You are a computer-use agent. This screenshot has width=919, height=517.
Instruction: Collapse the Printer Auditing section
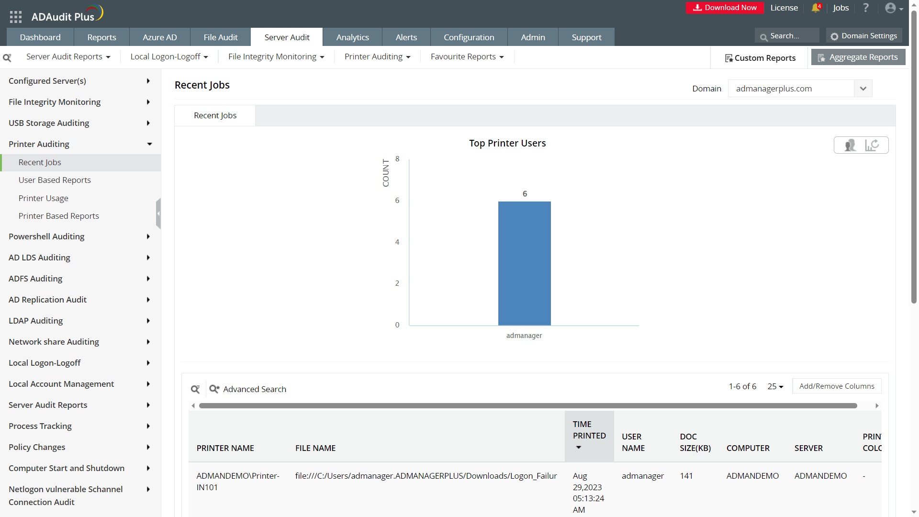[x=149, y=144]
